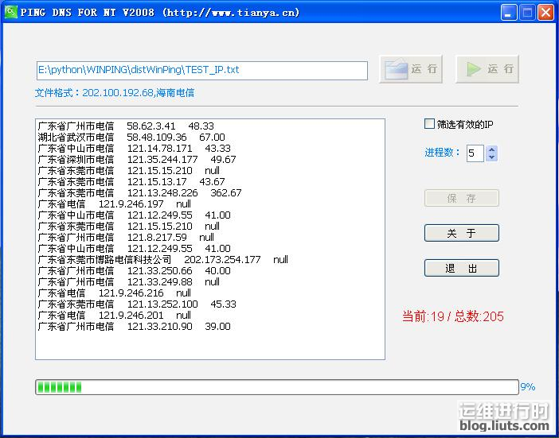Enable the 筛选有效的IP checkbox

pyautogui.click(x=430, y=124)
